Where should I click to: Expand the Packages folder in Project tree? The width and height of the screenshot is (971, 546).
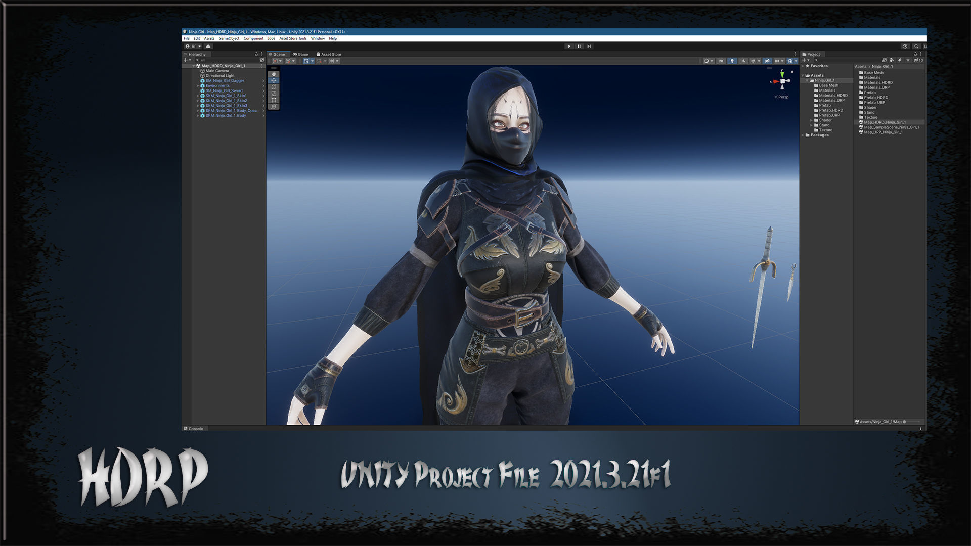tap(803, 135)
